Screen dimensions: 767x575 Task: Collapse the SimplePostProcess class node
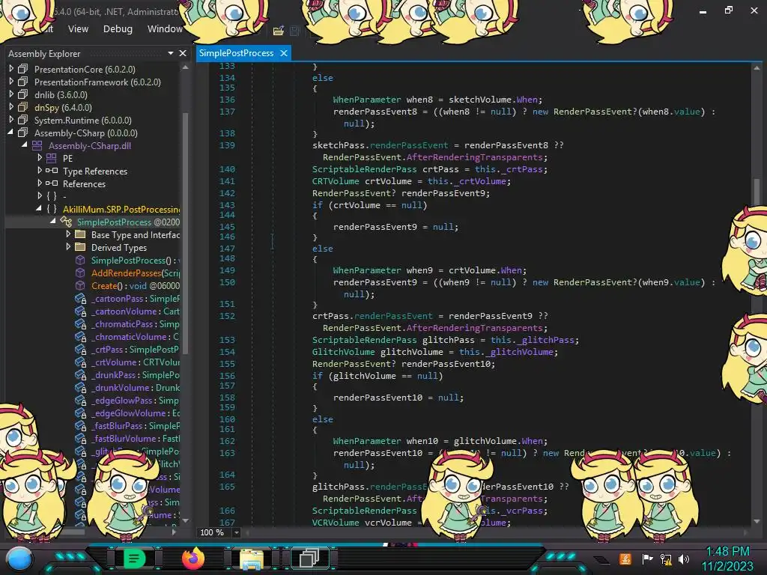point(53,222)
